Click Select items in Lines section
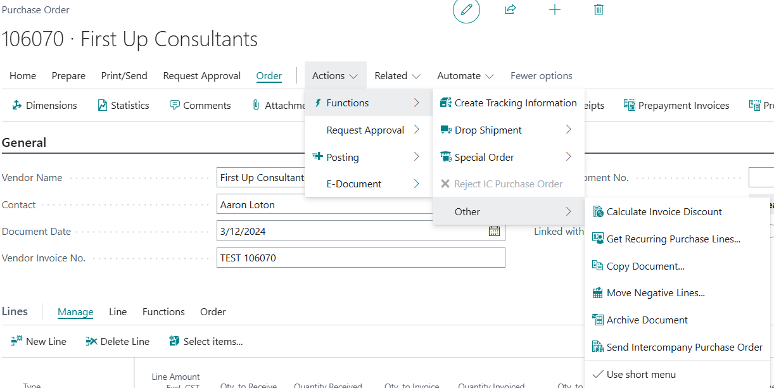This screenshot has width=774, height=388. click(206, 342)
